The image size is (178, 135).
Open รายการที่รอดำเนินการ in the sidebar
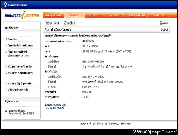20,73
